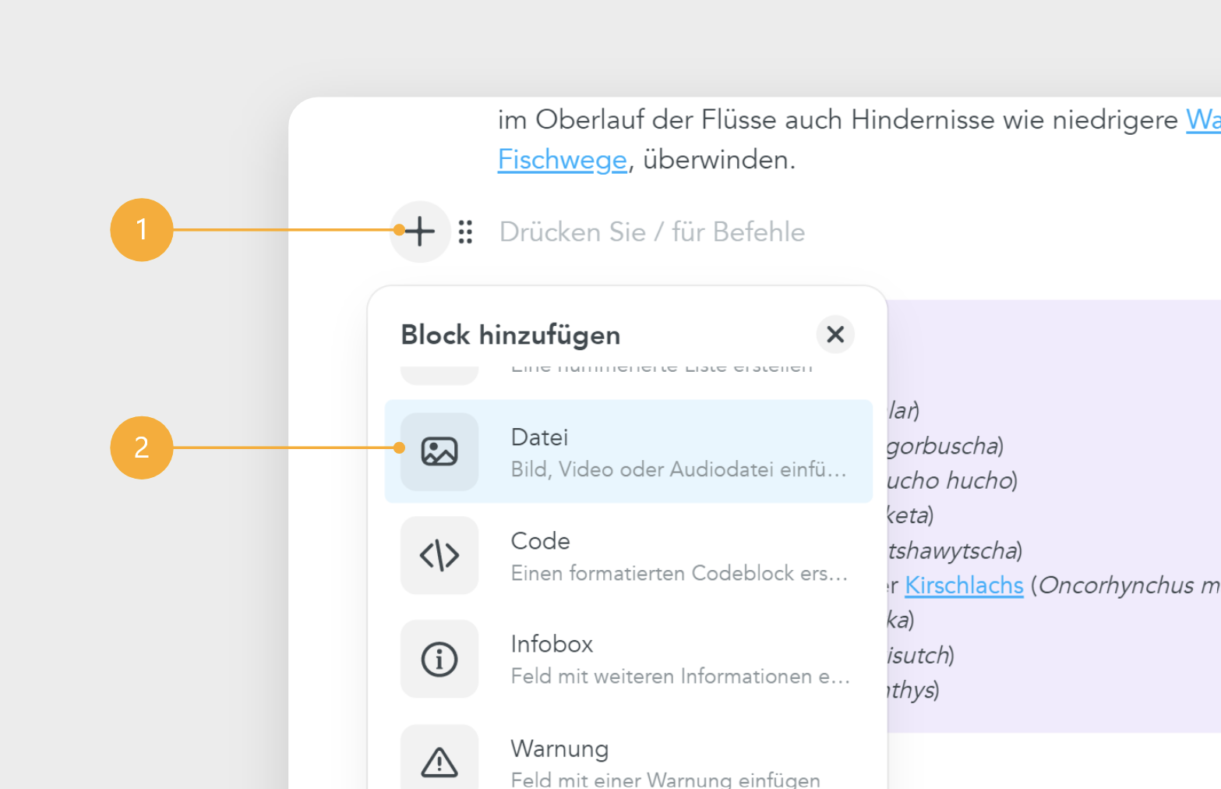
Task: Click the 'Drücken Sie / für Befehle' field
Action: (x=652, y=232)
